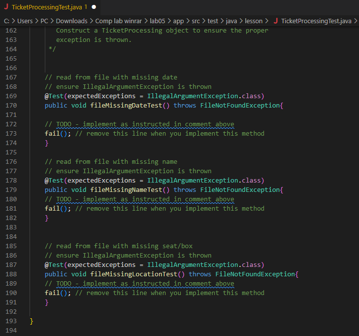Viewport: 359px width, 336px height.
Task: Click the TODO comment on line 180
Action: (x=139, y=199)
